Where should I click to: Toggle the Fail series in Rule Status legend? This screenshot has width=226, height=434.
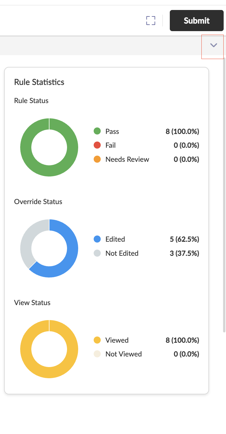pos(110,145)
